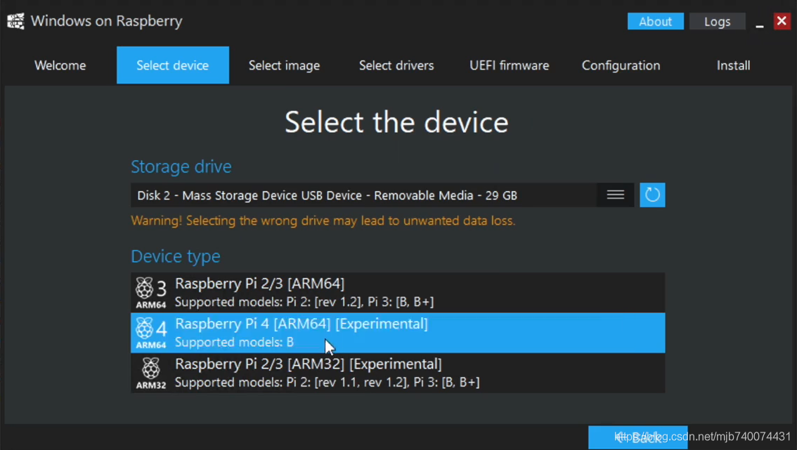Switch to the Configuration tab
797x450 pixels.
[x=621, y=65]
